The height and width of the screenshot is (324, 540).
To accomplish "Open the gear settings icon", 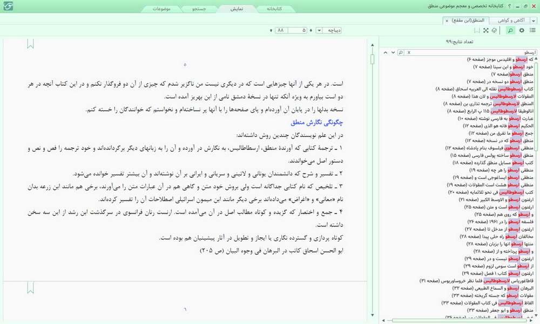I will 522,30.
